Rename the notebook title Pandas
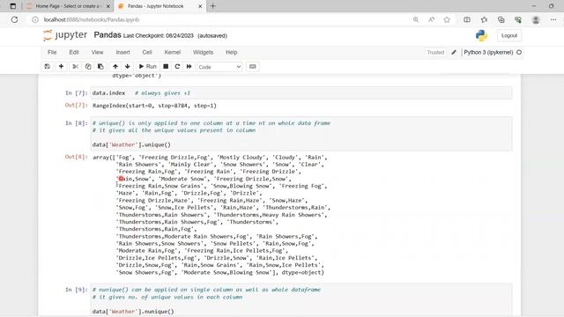The image size is (564, 317). tap(108, 35)
